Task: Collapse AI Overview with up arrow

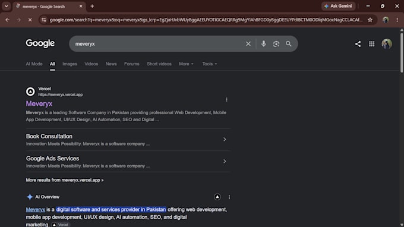Action: (217, 197)
